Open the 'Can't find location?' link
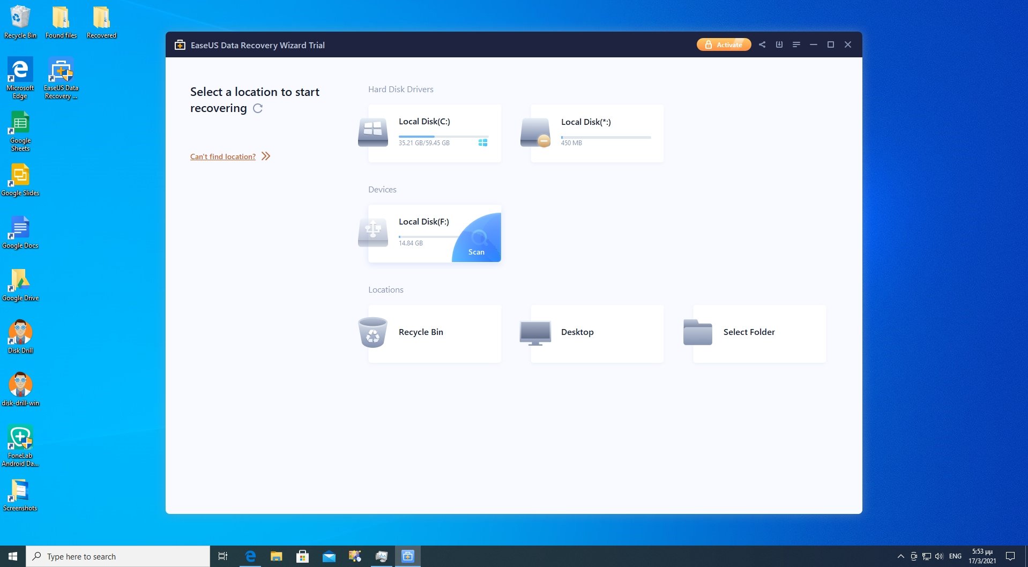 (x=223, y=156)
